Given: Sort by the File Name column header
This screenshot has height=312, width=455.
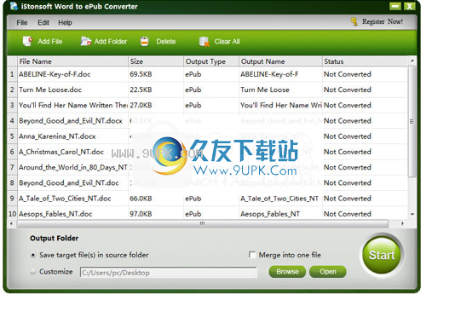Looking at the screenshot, I should coord(72,61).
